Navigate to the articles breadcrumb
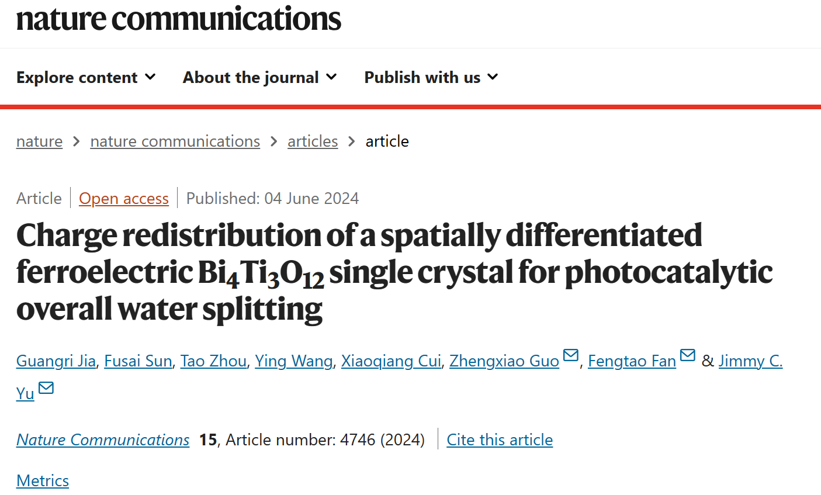 click(x=313, y=141)
